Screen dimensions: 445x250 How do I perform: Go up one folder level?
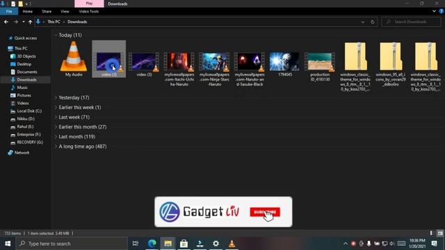30,22
